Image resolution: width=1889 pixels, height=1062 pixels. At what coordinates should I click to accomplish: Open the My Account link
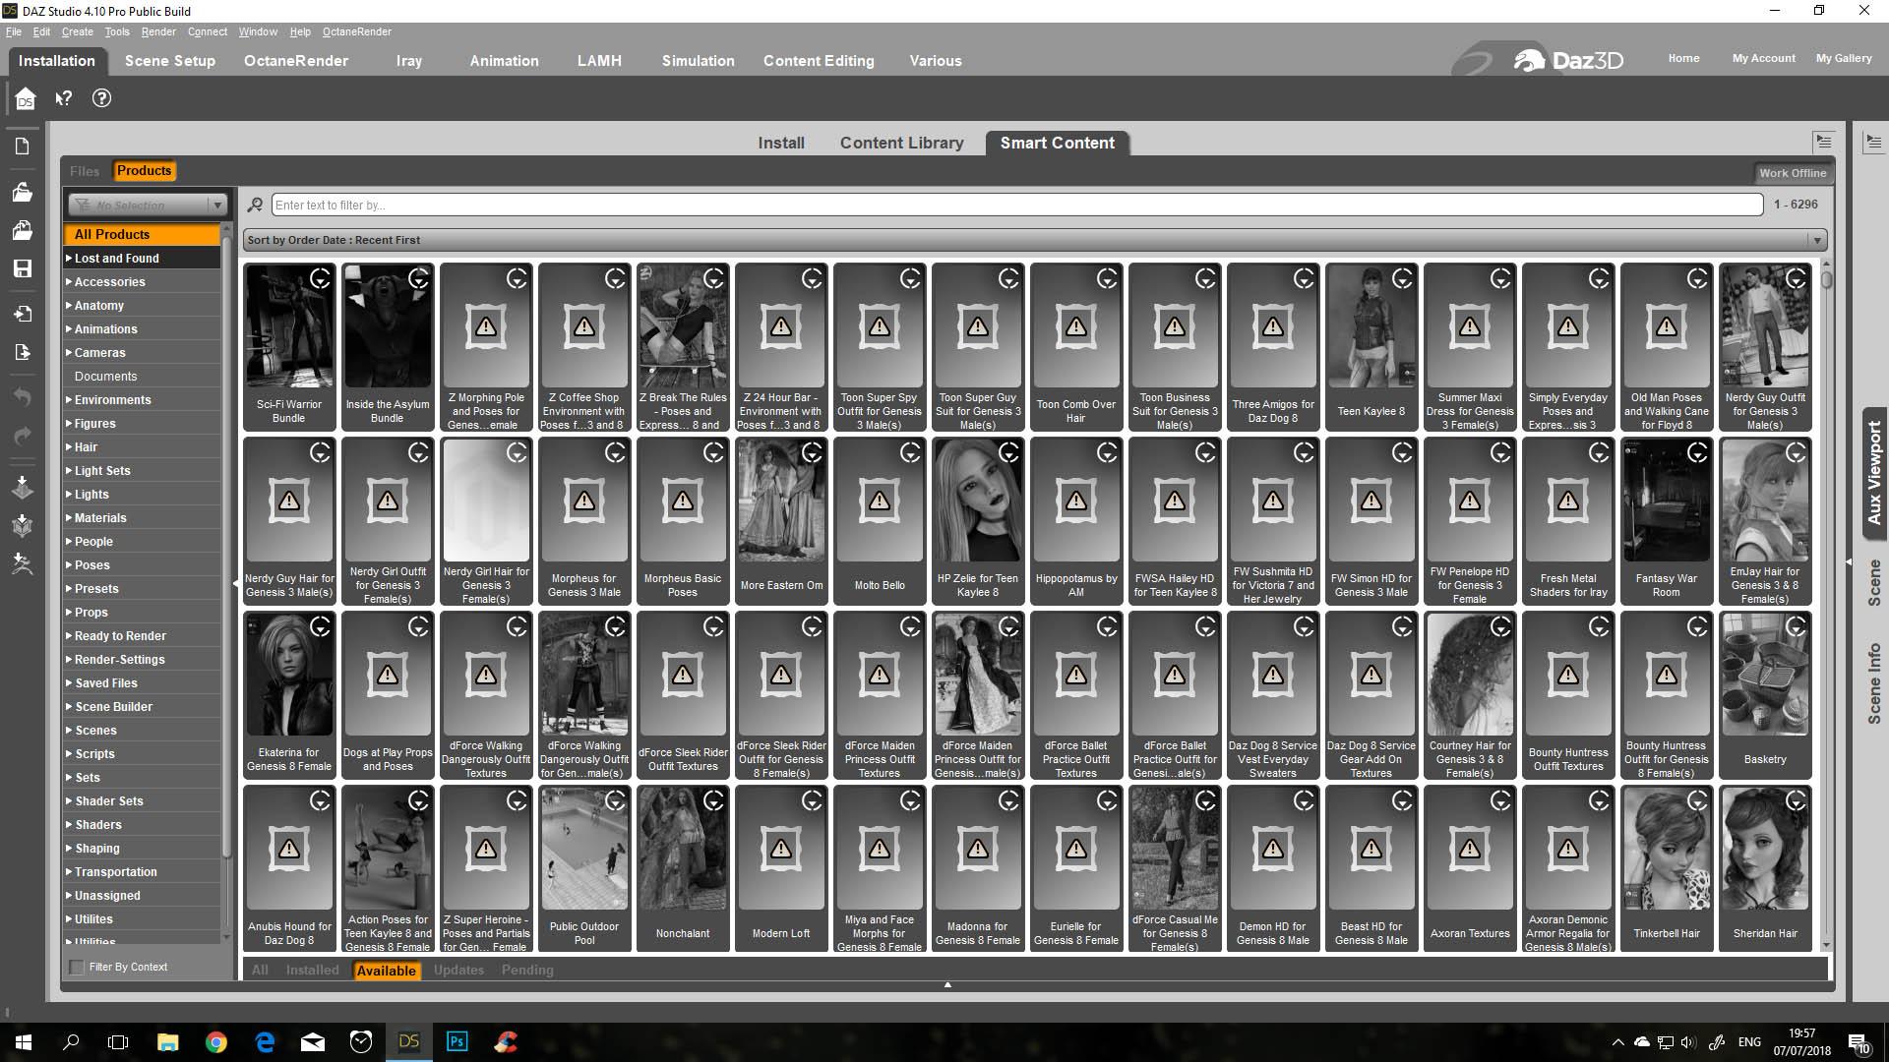click(1763, 58)
